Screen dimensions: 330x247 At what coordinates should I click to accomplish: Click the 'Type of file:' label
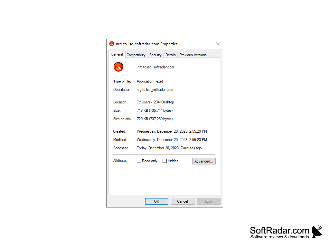pyautogui.click(x=122, y=81)
